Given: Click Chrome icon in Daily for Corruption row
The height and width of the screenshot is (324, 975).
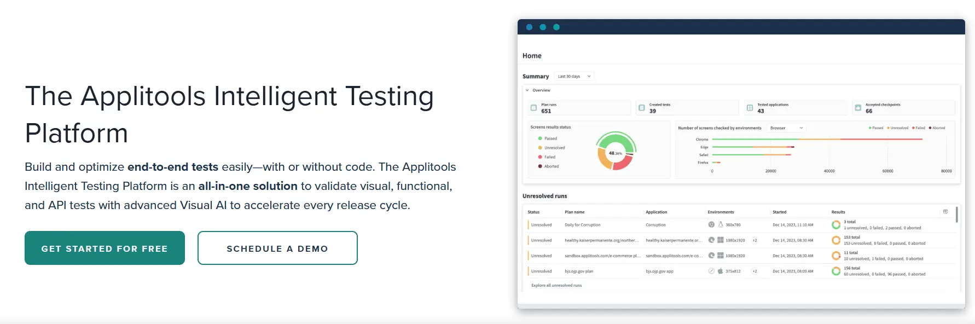Looking at the screenshot, I should (x=711, y=224).
